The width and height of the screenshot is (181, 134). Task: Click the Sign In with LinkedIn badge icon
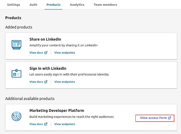point(16,73)
